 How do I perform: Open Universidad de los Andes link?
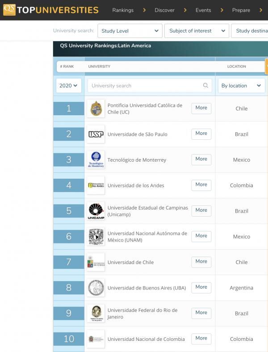(x=136, y=185)
